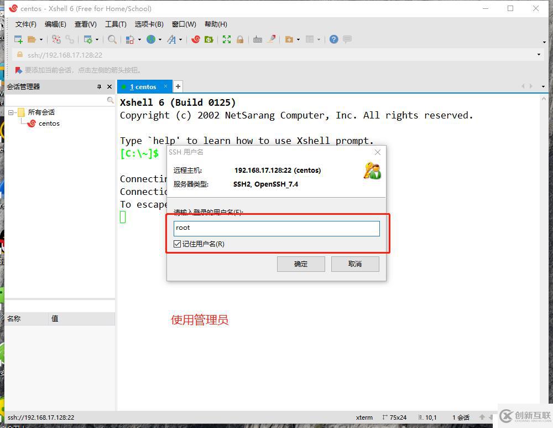
Task: Open the dropdown arrow beside Open folder icon
Action: tap(41, 39)
